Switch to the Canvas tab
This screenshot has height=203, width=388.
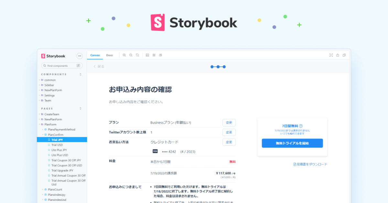click(x=95, y=55)
